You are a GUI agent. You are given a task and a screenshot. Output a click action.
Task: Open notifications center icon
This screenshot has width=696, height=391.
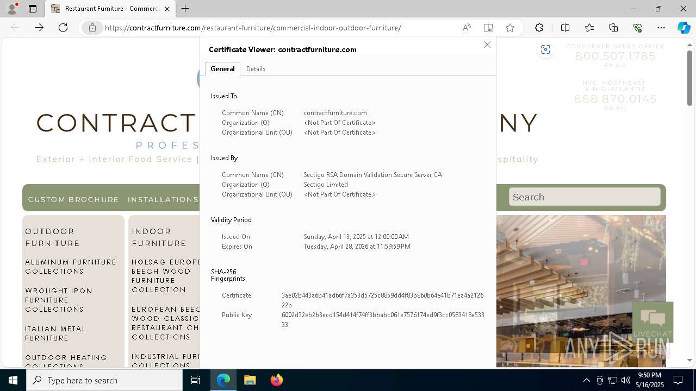click(x=678, y=380)
